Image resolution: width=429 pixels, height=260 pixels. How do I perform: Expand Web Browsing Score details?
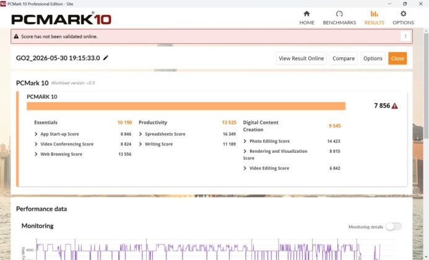point(36,154)
